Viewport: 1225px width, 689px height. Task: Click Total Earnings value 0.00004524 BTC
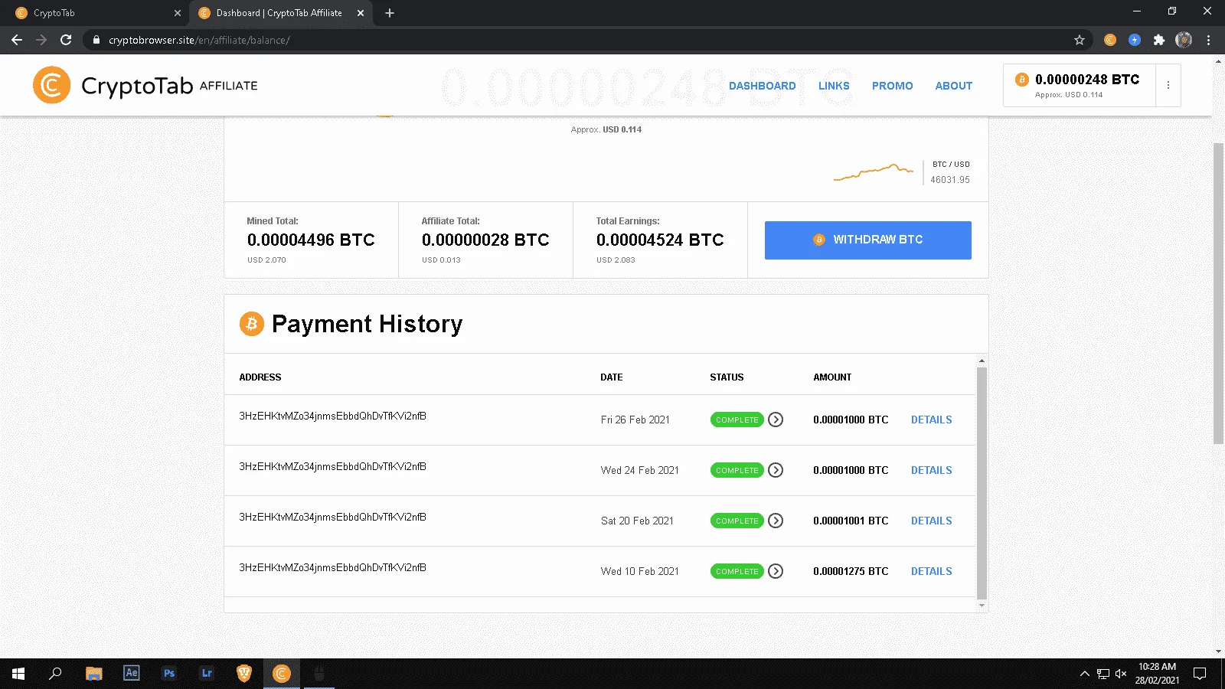pos(660,240)
